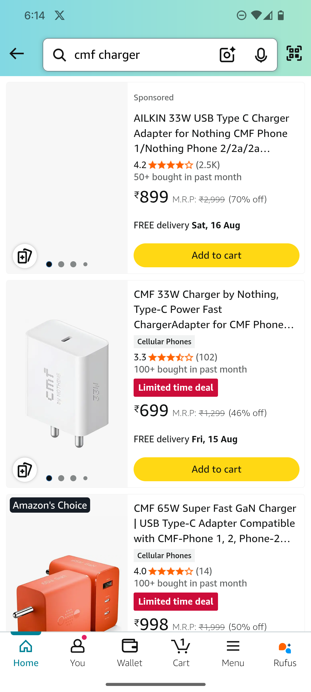Image resolution: width=311 pixels, height=692 pixels.
Task: Open CMF 65W Super Fast GaN Charger listing
Action: (215, 523)
